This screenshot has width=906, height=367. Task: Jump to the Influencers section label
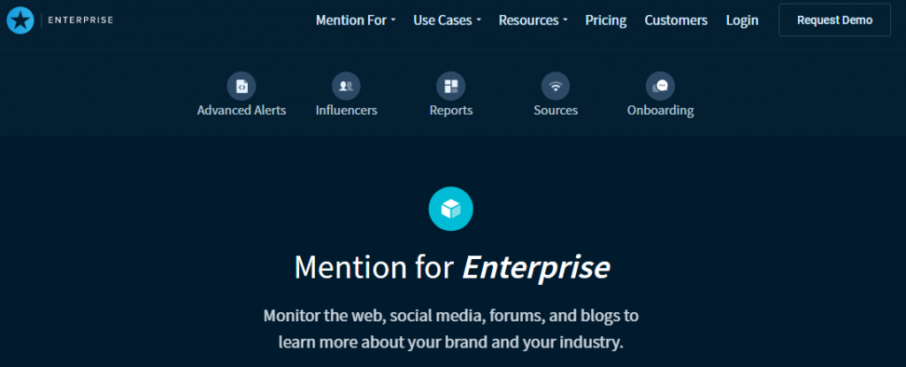tap(346, 111)
